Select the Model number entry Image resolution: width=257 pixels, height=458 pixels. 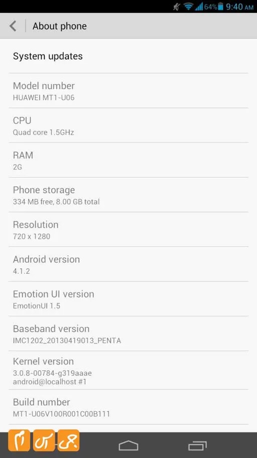[x=128, y=91]
